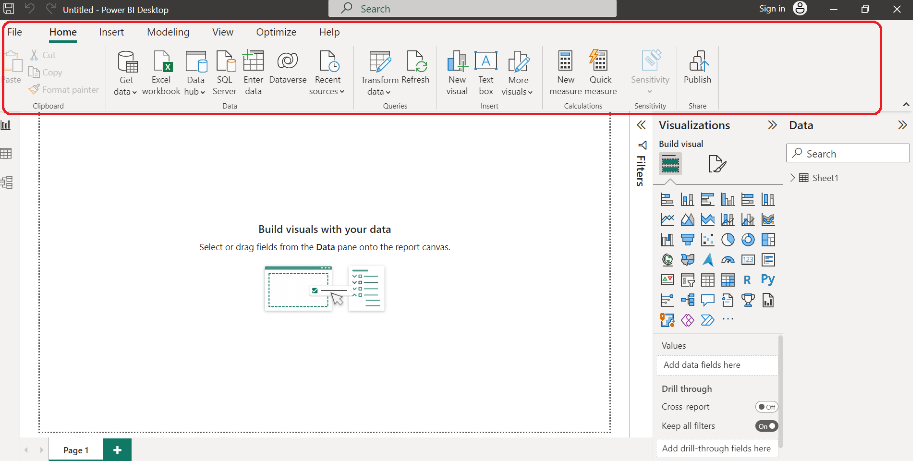Select the Treemap visual
This screenshot has width=922, height=461.
pos(768,240)
